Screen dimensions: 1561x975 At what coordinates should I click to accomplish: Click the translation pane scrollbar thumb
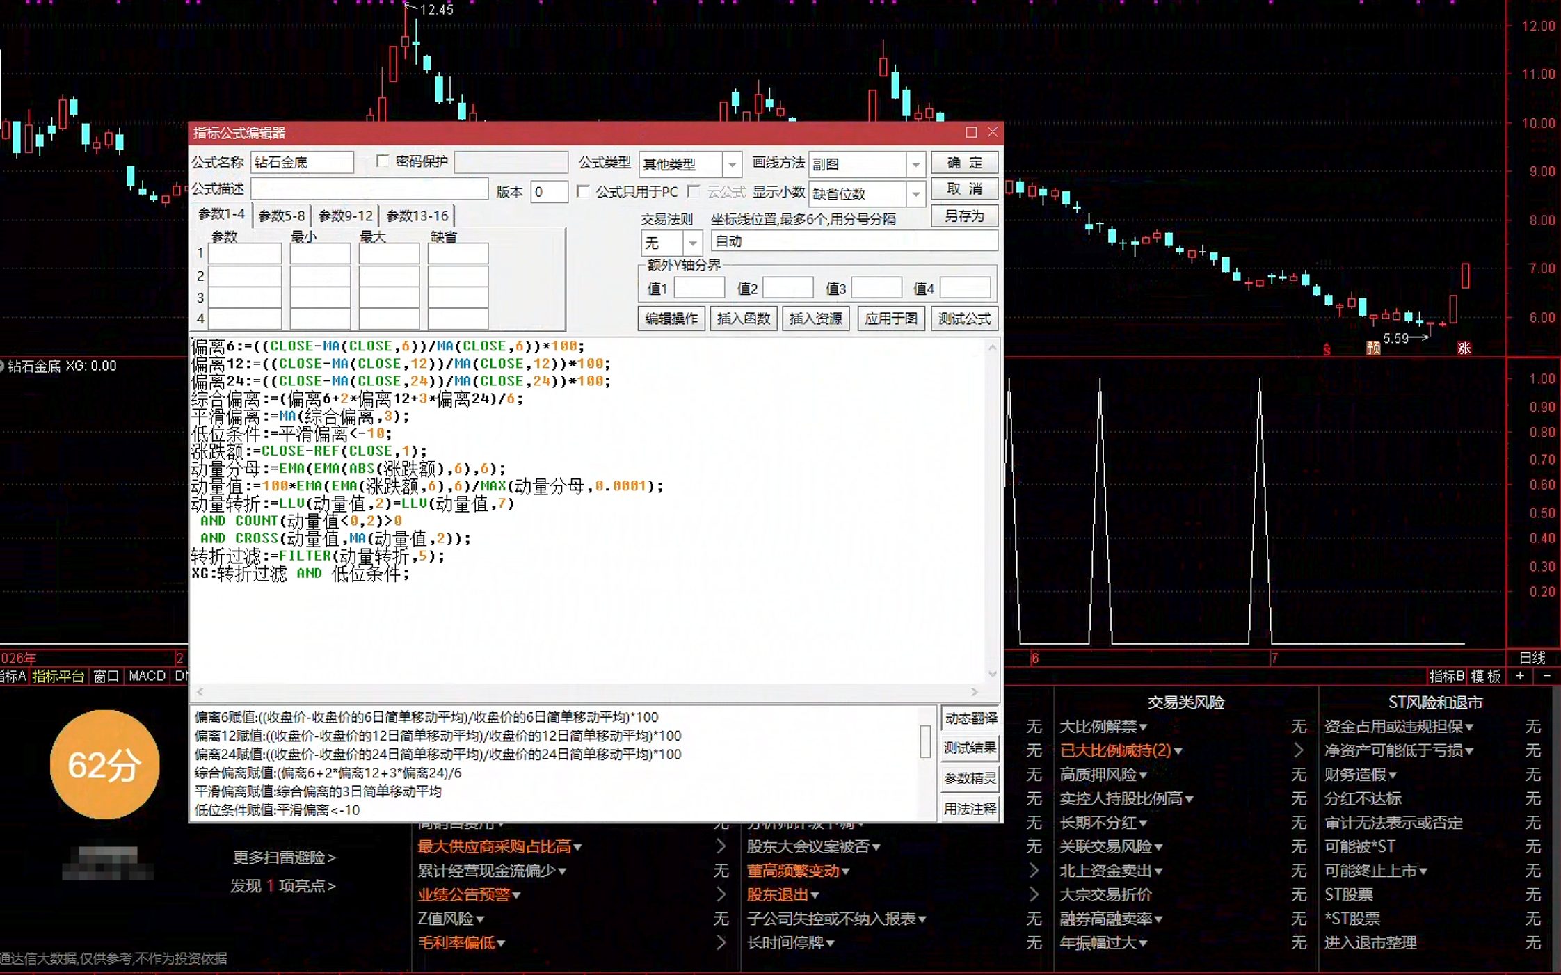(925, 741)
